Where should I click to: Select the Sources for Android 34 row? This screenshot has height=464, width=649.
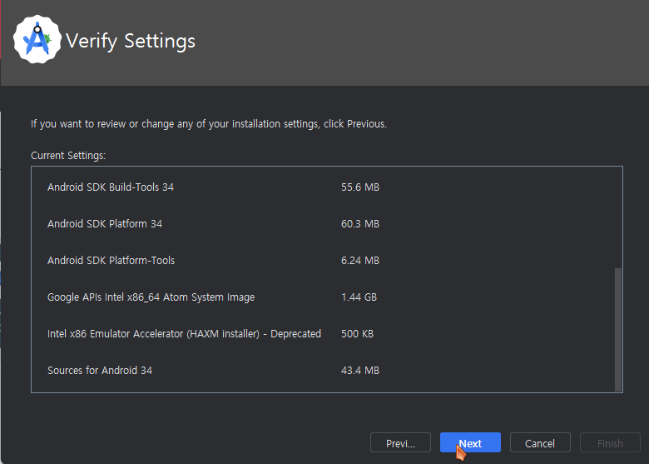point(100,371)
